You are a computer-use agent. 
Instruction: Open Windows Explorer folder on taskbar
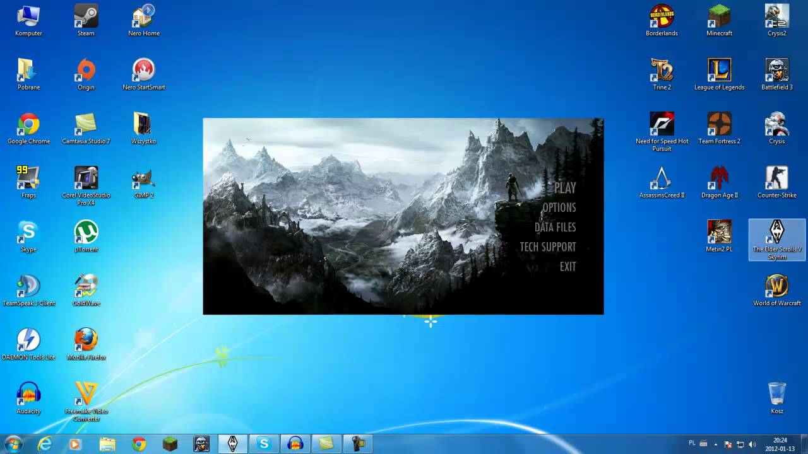[107, 444]
